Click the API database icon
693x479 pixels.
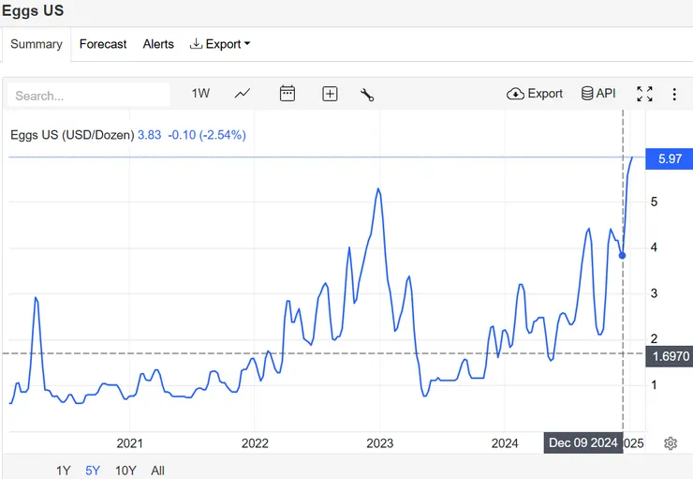[598, 94]
